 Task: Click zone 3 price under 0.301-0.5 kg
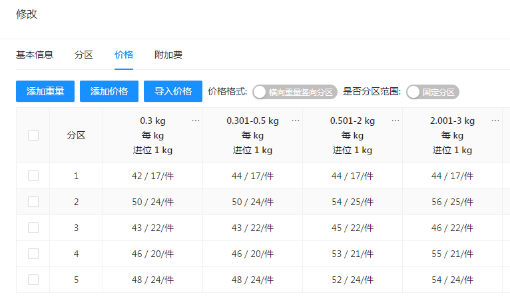coord(252,228)
